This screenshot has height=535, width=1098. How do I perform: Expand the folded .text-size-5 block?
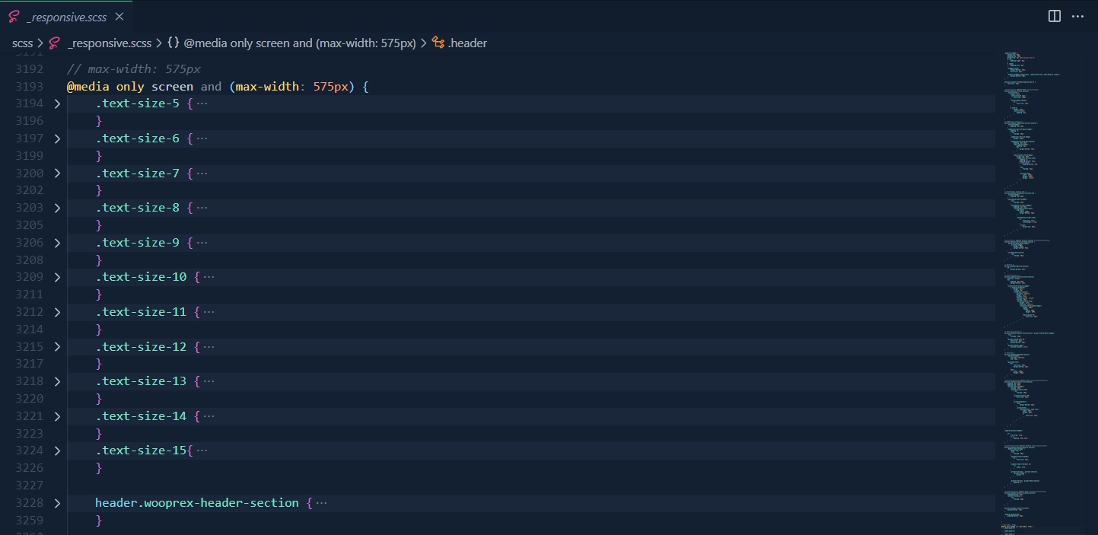(57, 103)
